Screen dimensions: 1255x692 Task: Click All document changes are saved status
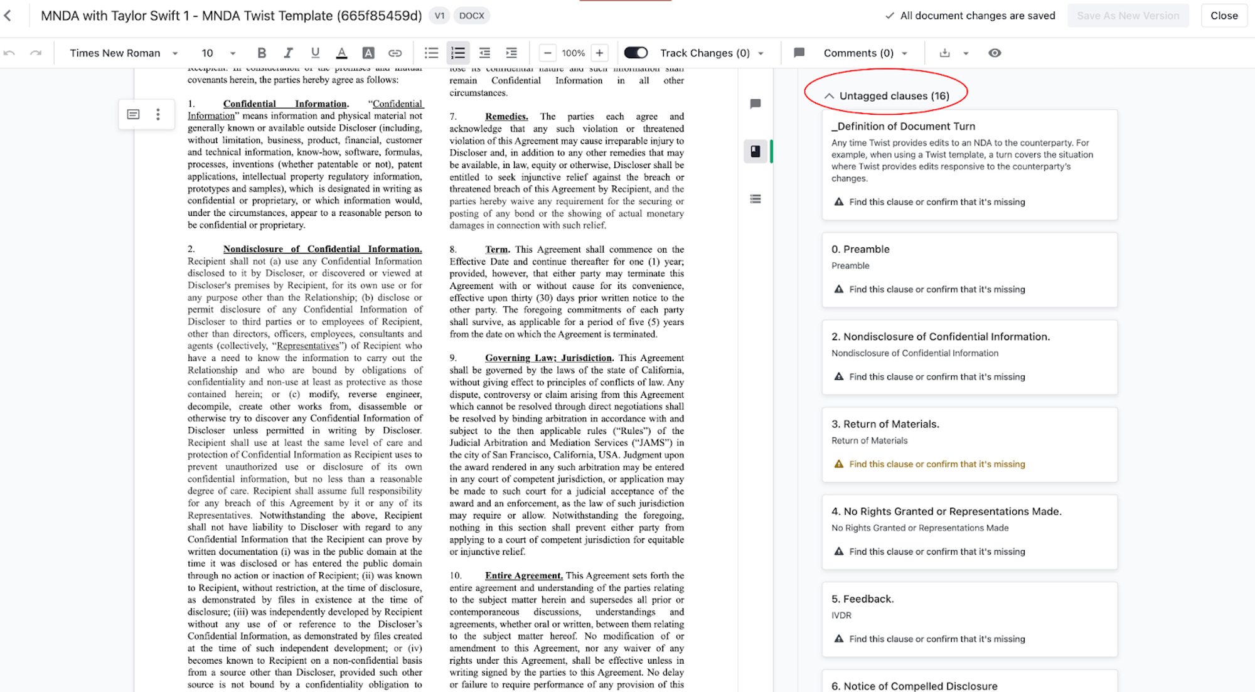tap(970, 16)
